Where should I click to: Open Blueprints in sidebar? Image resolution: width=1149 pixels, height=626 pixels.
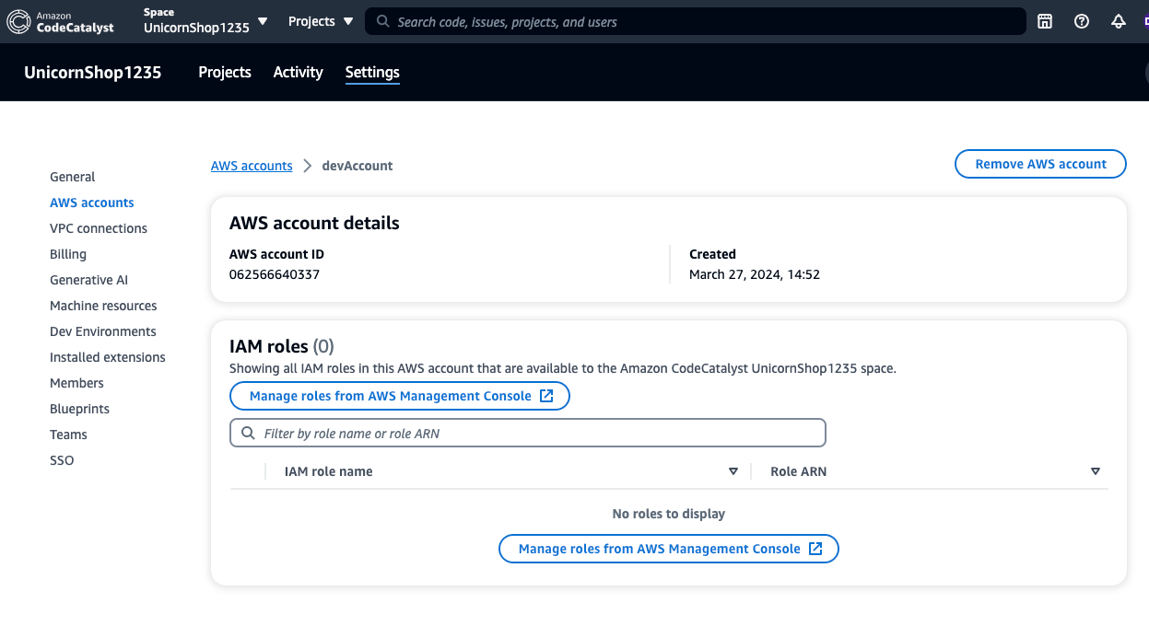(x=79, y=409)
